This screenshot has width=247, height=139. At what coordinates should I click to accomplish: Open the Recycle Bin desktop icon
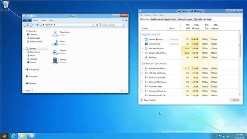tap(6, 6)
